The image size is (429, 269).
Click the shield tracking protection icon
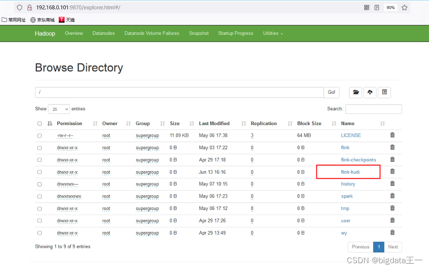(x=19, y=8)
